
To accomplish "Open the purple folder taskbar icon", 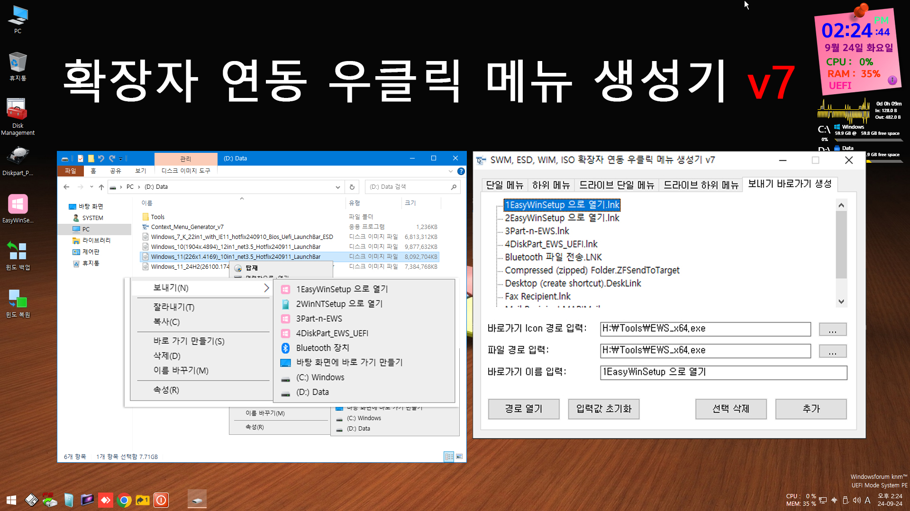I will (87, 500).
